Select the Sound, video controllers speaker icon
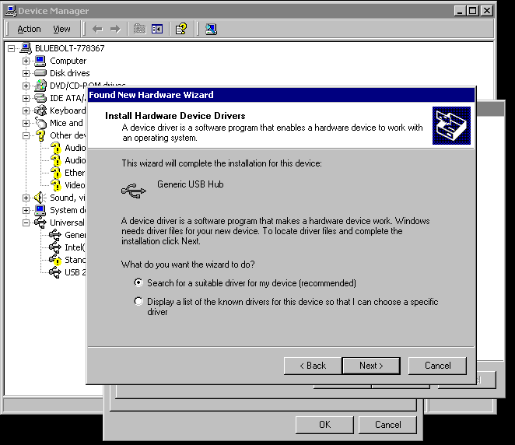Image resolution: width=515 pixels, height=445 pixels. 40,198
